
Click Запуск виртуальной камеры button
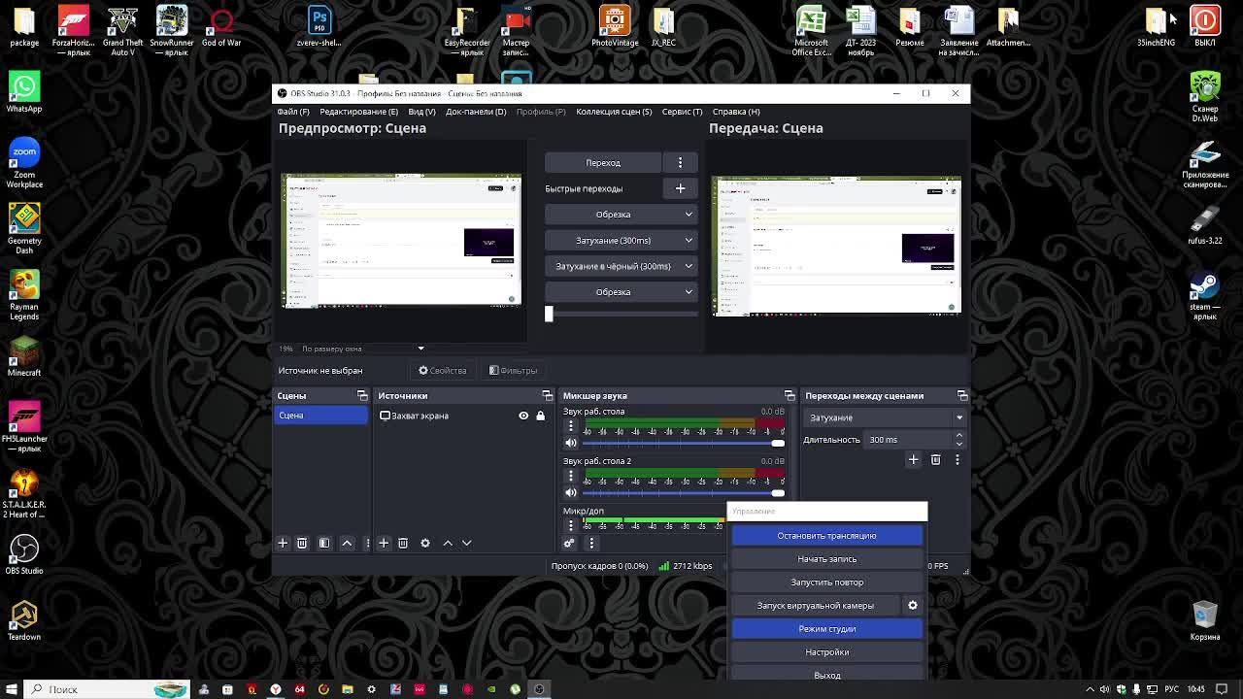(816, 605)
